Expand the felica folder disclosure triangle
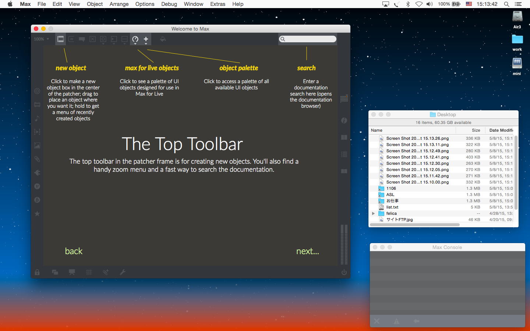Screen dimensions: 530x331 click(373, 213)
